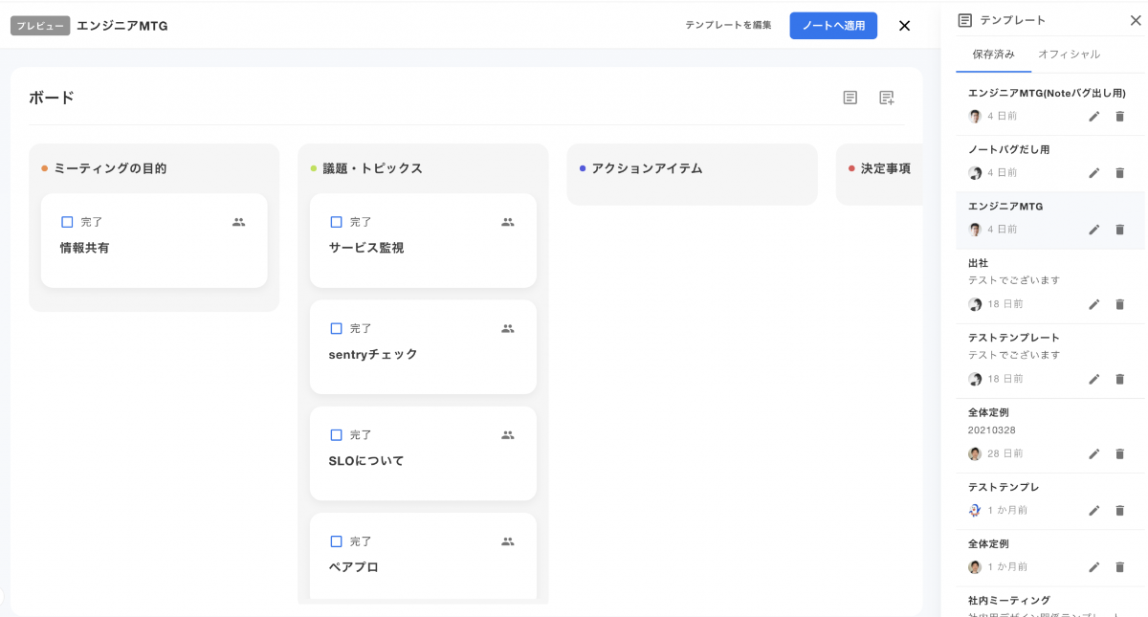Mark the ペアプロ card as 完了
Screen dimensions: 1148x617
tap(336, 541)
